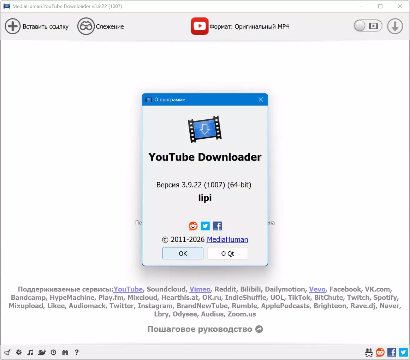Click the music note icon
410x360 pixels.
(x=30, y=353)
